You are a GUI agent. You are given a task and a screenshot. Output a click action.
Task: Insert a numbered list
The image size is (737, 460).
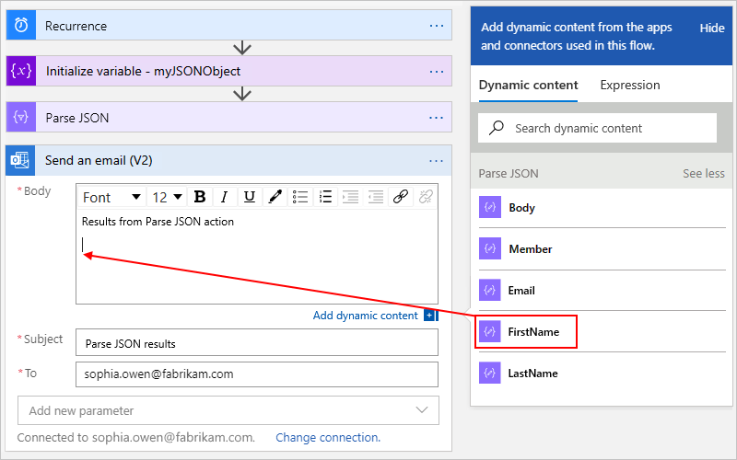325,197
